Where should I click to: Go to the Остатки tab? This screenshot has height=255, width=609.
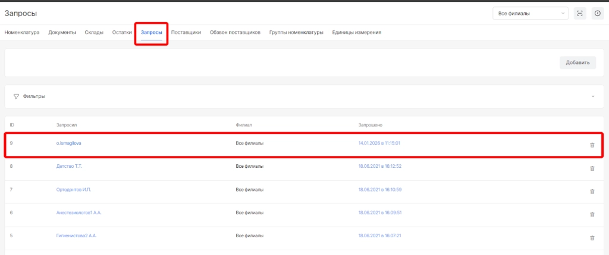click(x=122, y=32)
